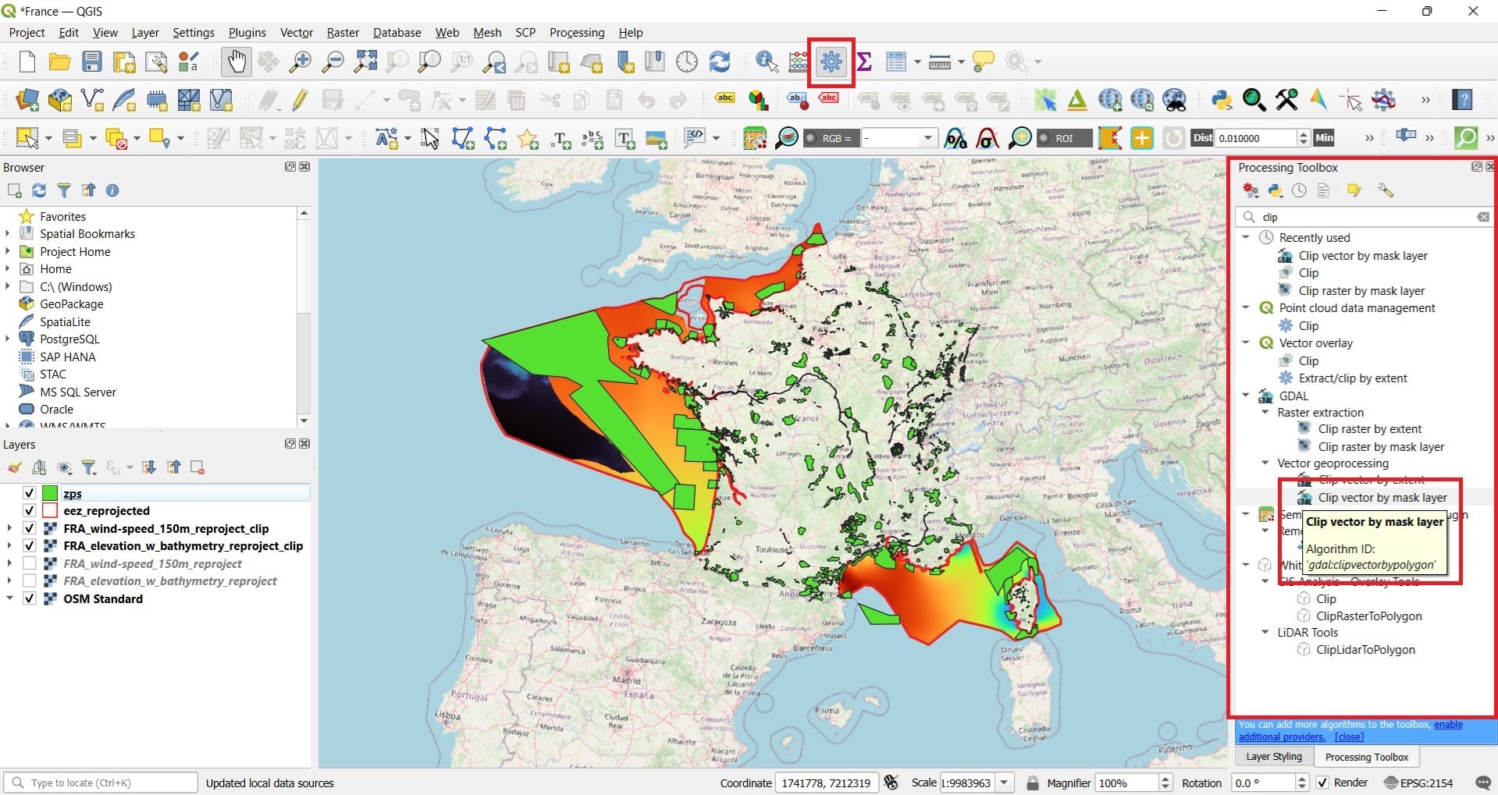
Task: Hide the FRA_wind-speed_150m_reproject_clip layer
Action: pyautogui.click(x=29, y=528)
